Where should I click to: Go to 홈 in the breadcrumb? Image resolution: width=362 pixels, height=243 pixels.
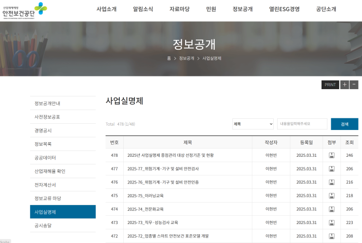coord(169,58)
